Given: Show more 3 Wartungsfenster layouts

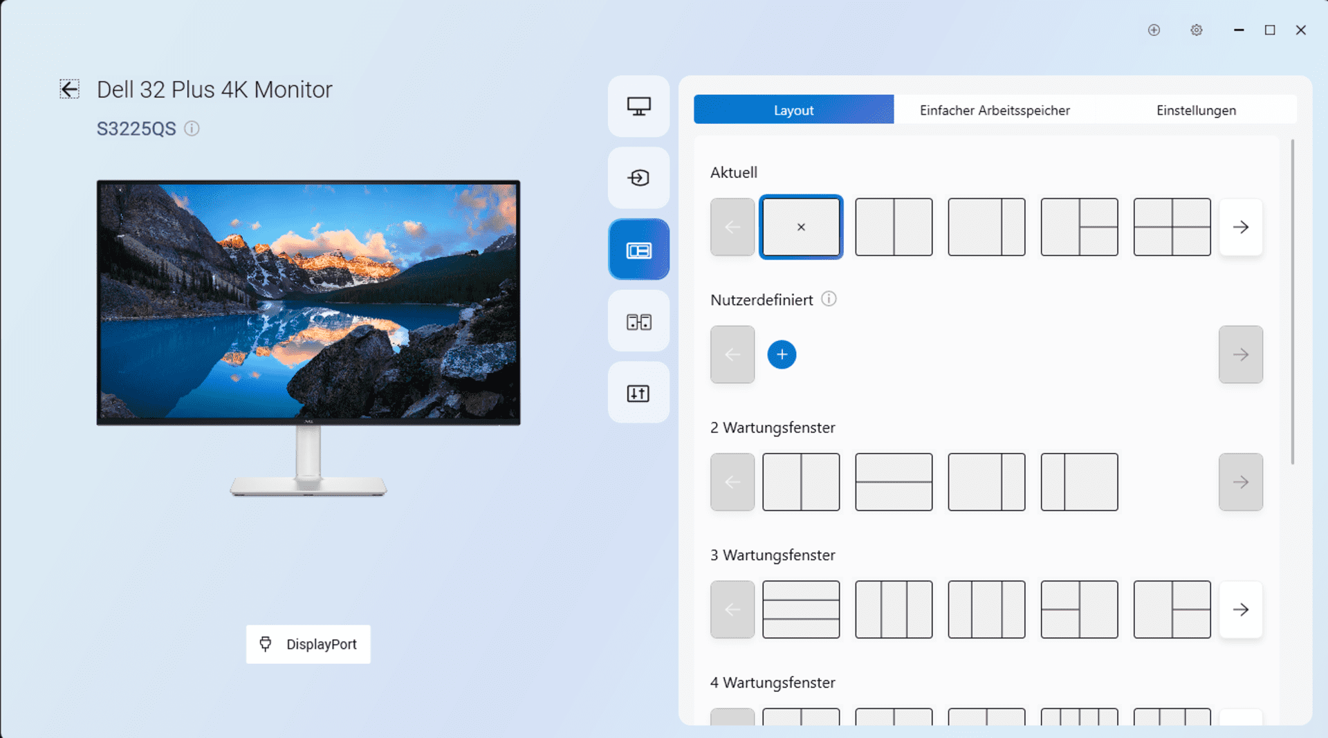Looking at the screenshot, I should (x=1241, y=609).
